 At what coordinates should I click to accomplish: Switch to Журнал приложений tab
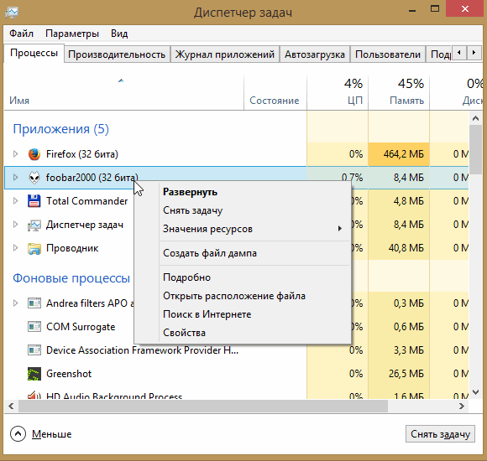pyautogui.click(x=224, y=54)
